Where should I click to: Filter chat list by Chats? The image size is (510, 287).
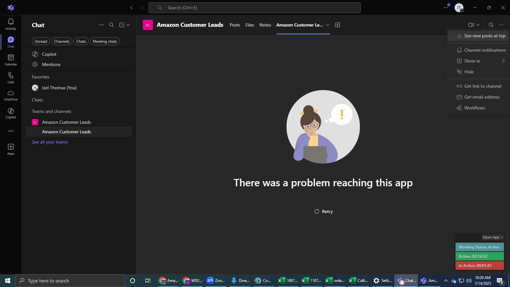[x=81, y=41]
